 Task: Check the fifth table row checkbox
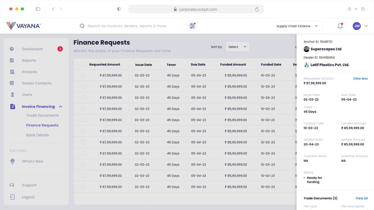pos(83,120)
